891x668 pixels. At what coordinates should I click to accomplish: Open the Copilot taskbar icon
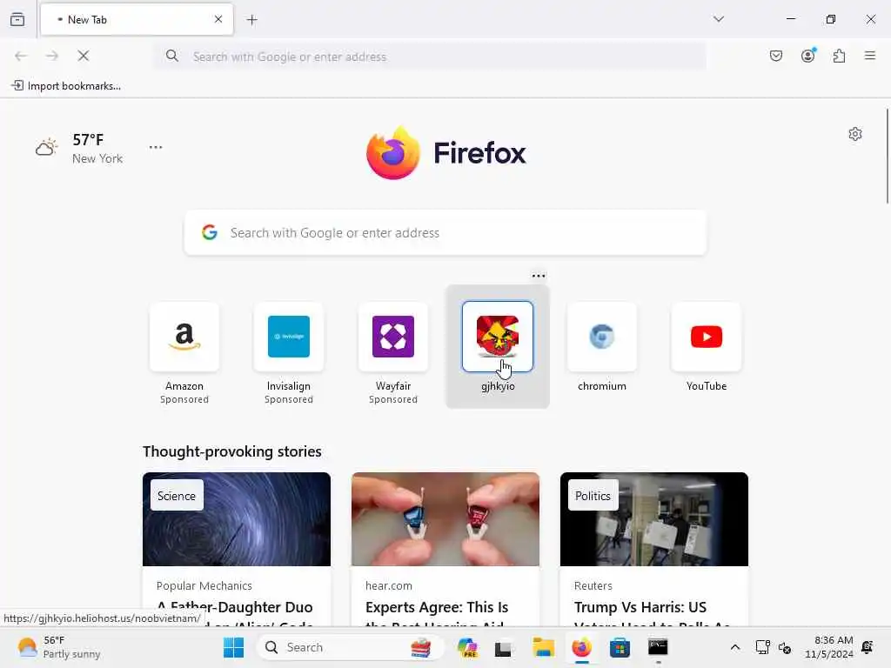(467, 647)
